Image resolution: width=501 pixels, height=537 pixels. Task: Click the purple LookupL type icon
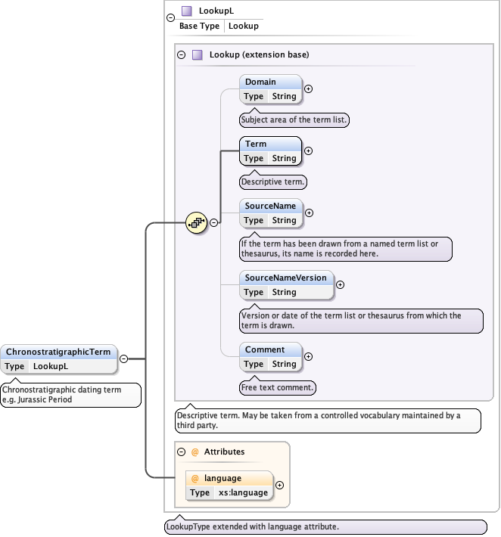click(186, 11)
